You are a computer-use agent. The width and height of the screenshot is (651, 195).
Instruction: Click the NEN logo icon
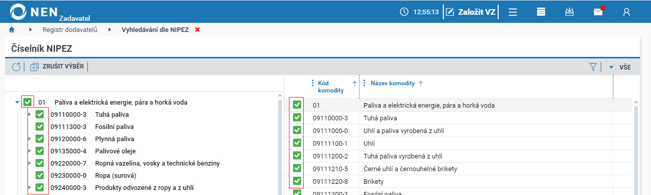(18, 12)
